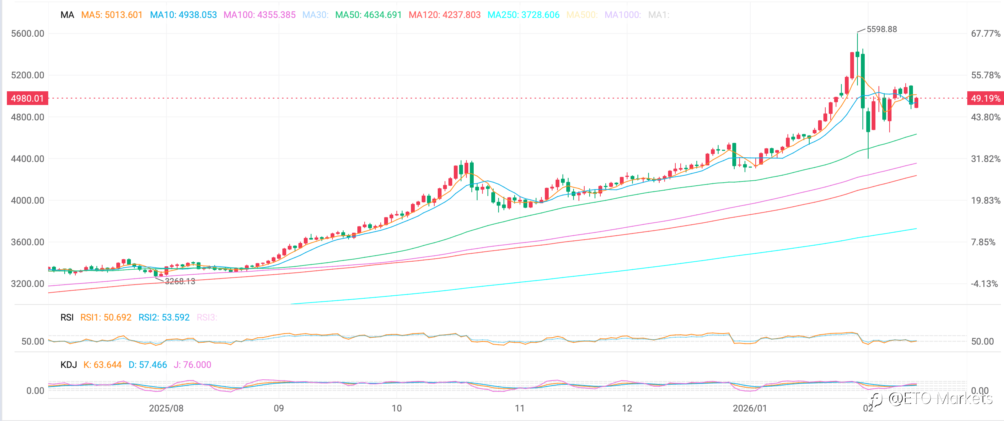
Task: Open the RSI indicator panel label
Action: [x=67, y=317]
